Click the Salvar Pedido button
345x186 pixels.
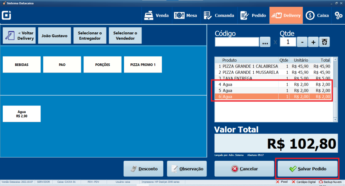(307, 169)
